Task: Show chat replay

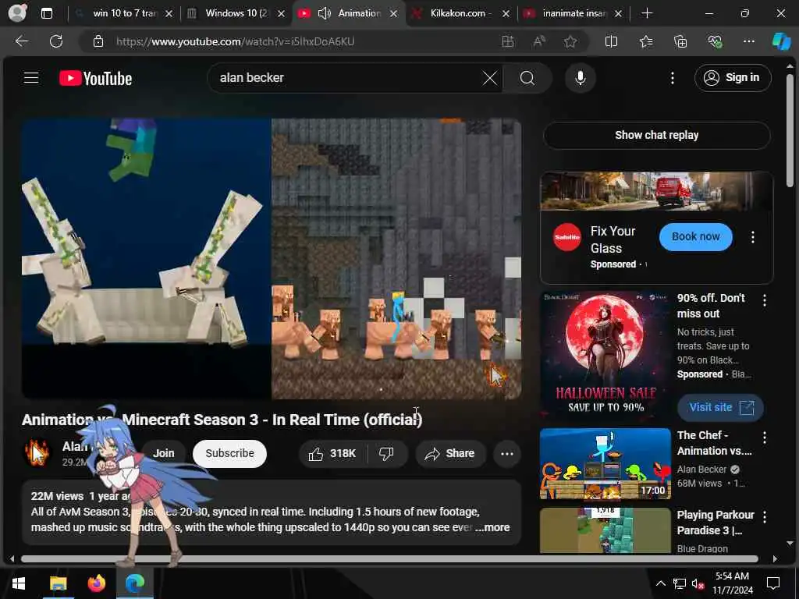Action: (x=656, y=135)
